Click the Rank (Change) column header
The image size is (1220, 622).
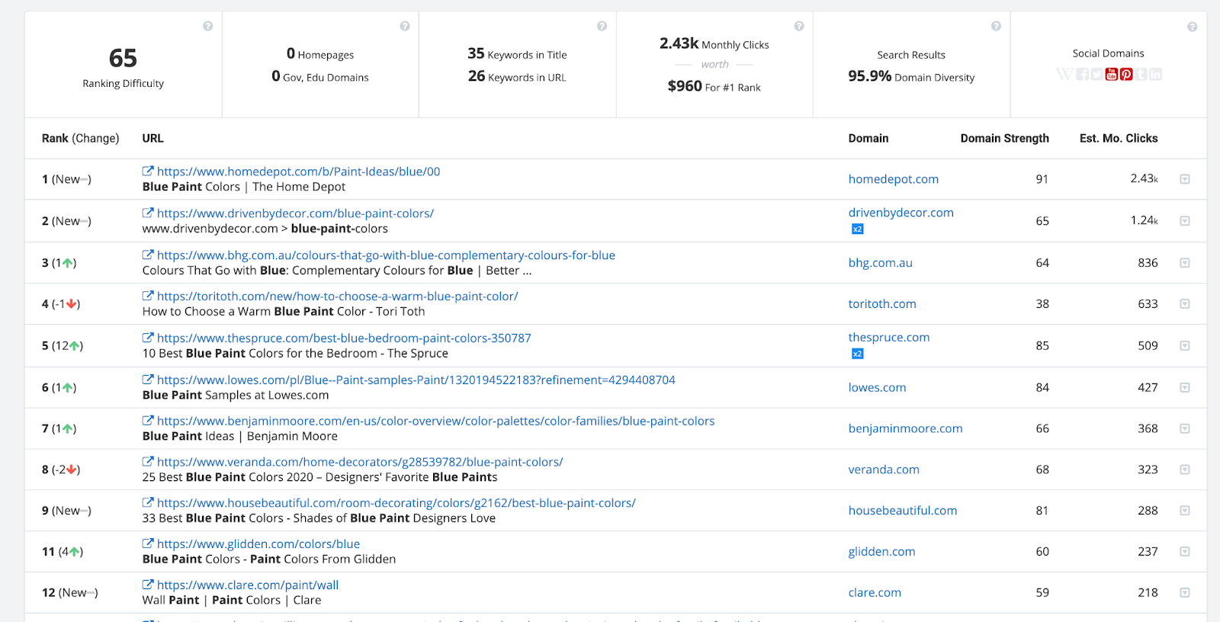(x=81, y=138)
